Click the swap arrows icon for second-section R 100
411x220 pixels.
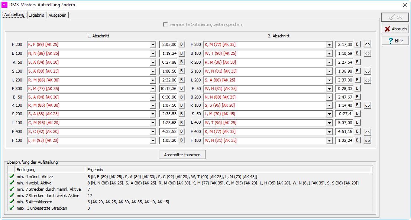tap(367, 106)
